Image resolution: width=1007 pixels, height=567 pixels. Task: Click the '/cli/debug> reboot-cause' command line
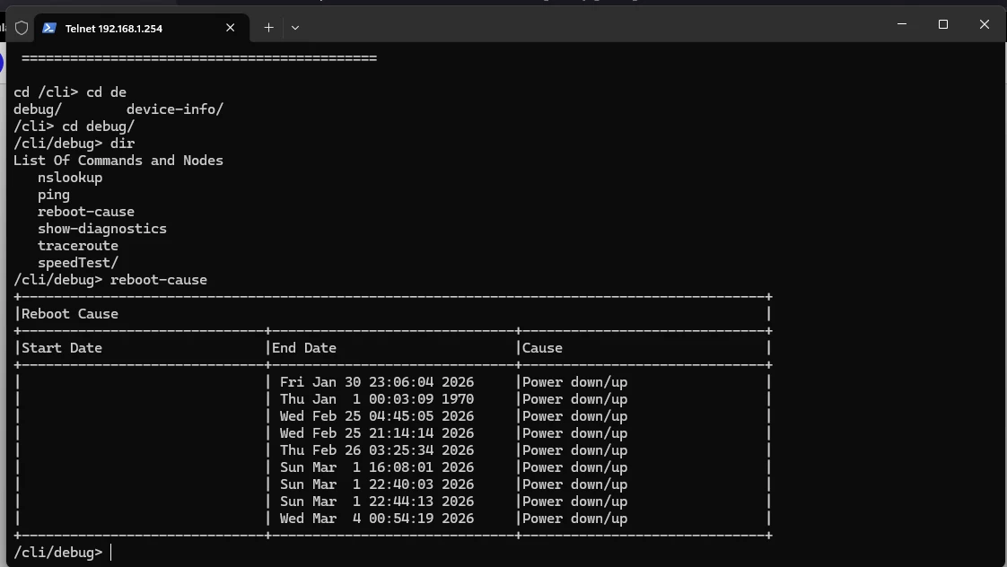click(x=110, y=280)
